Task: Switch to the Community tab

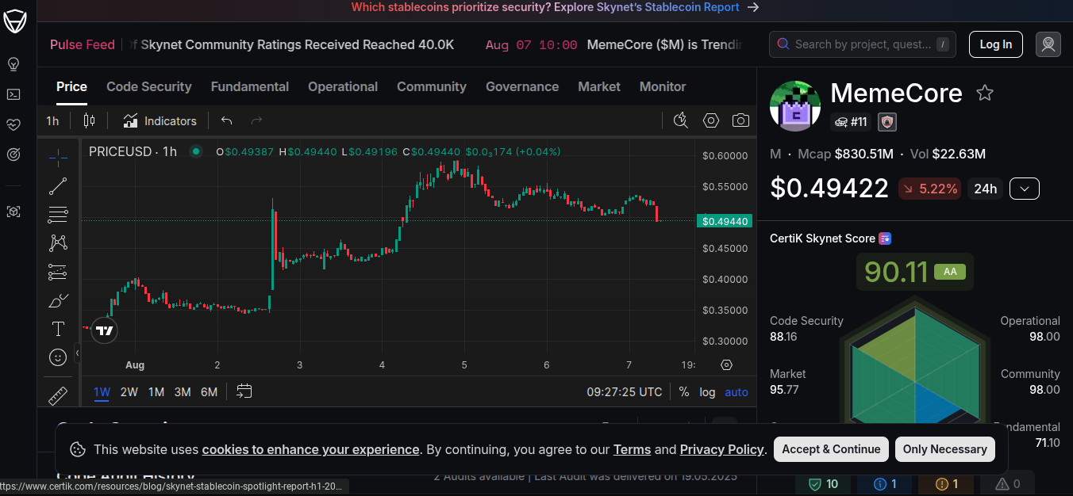Action: (432, 86)
